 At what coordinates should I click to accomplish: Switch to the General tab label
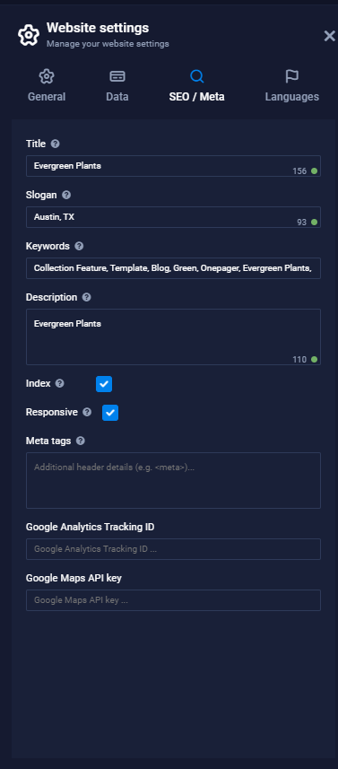[x=47, y=97]
